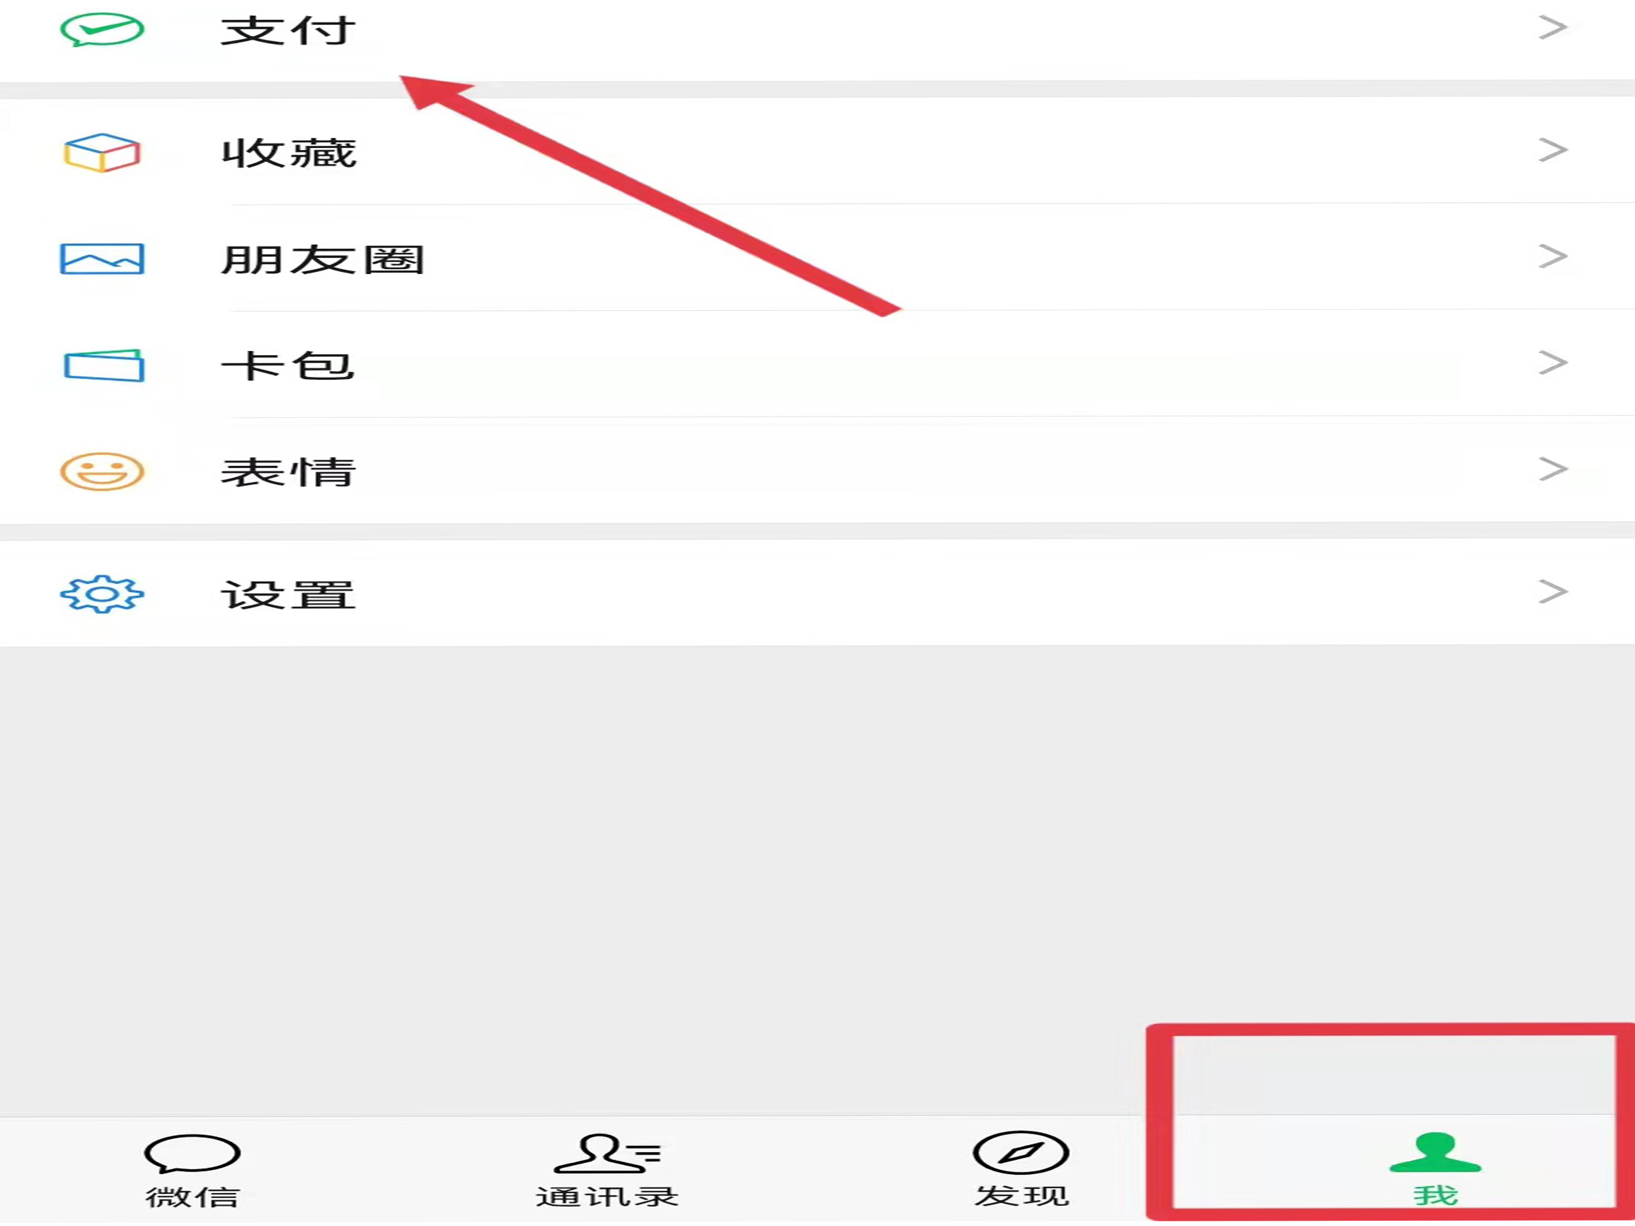Open the 收藏 row chevron
The width and height of the screenshot is (1635, 1226).
pyautogui.click(x=1553, y=150)
